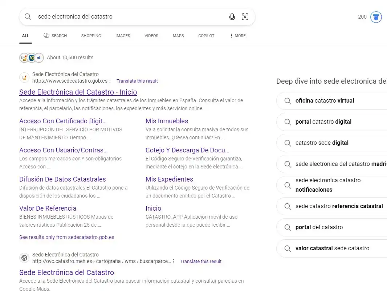Click the Copilot search icon beside SEARCH

click(46, 35)
